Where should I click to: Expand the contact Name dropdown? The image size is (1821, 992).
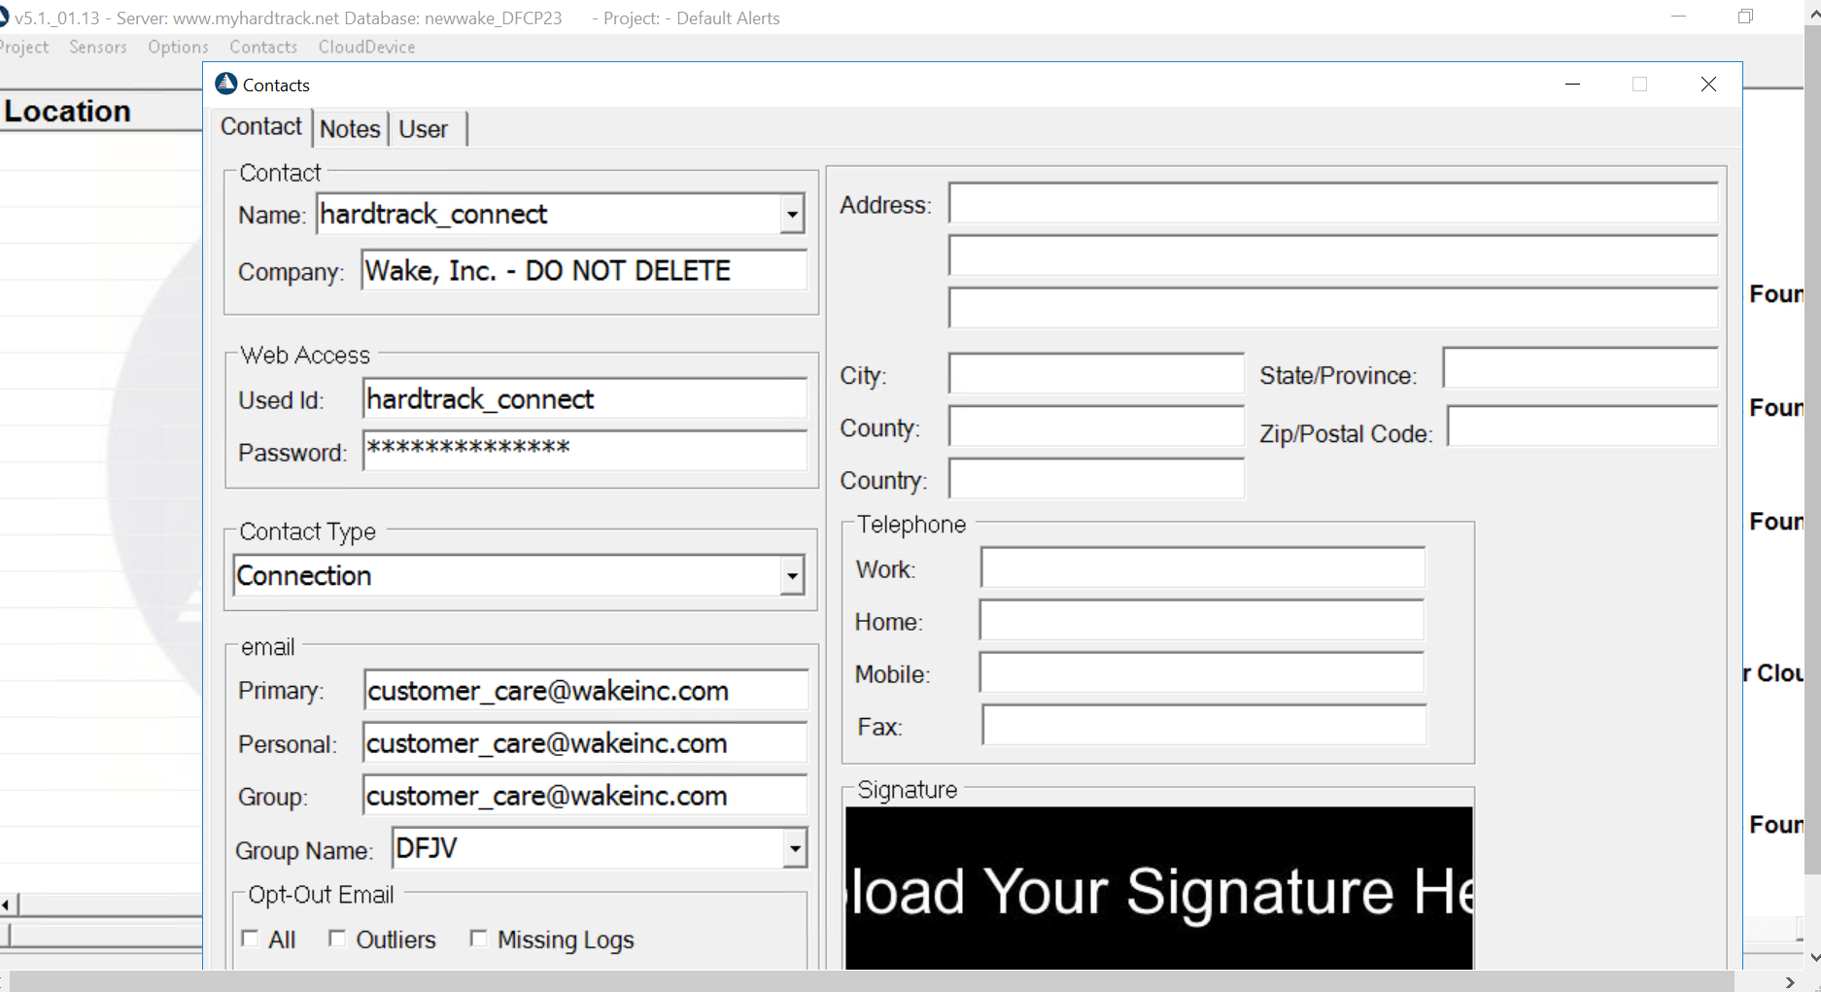(x=792, y=215)
